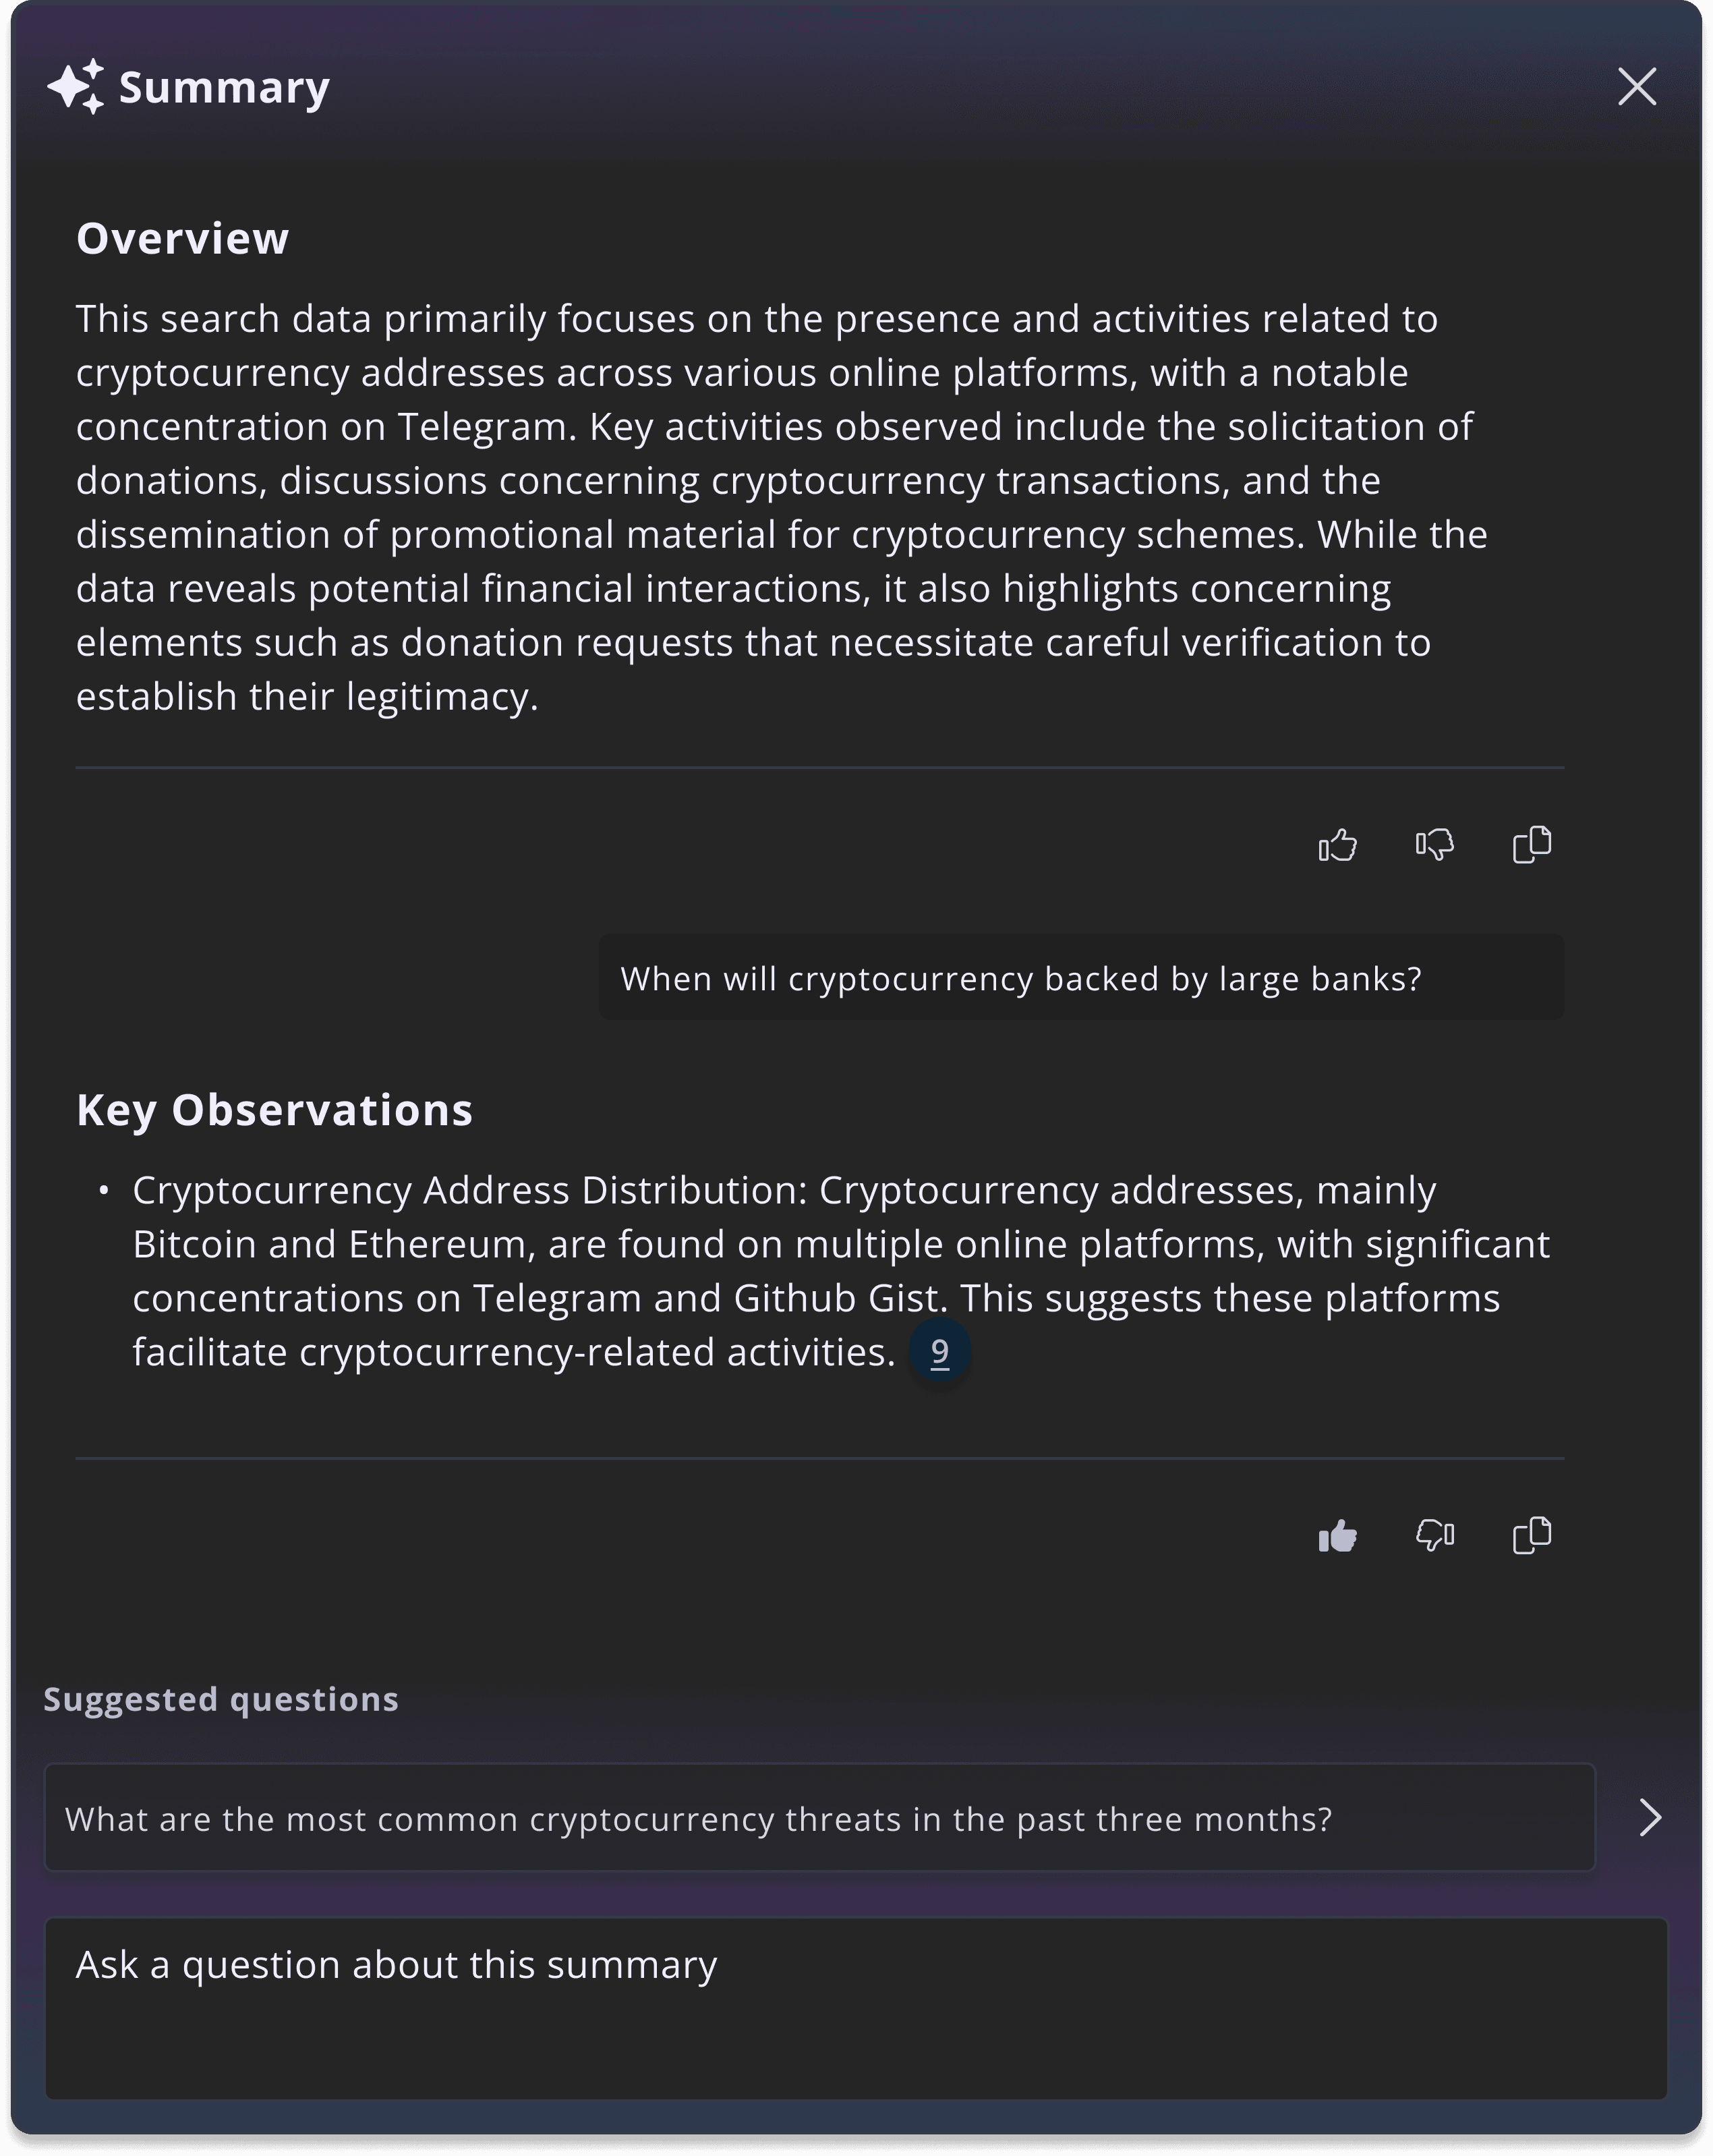
Task: Click the Suggested questions label
Action: click(x=221, y=1700)
